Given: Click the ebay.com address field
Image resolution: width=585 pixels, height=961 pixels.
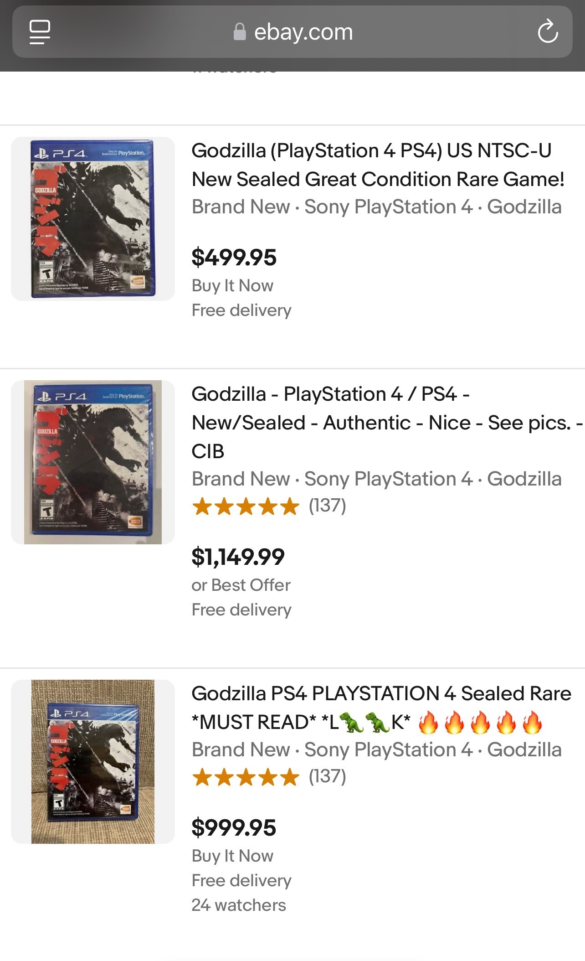Looking at the screenshot, I should coord(303,32).
